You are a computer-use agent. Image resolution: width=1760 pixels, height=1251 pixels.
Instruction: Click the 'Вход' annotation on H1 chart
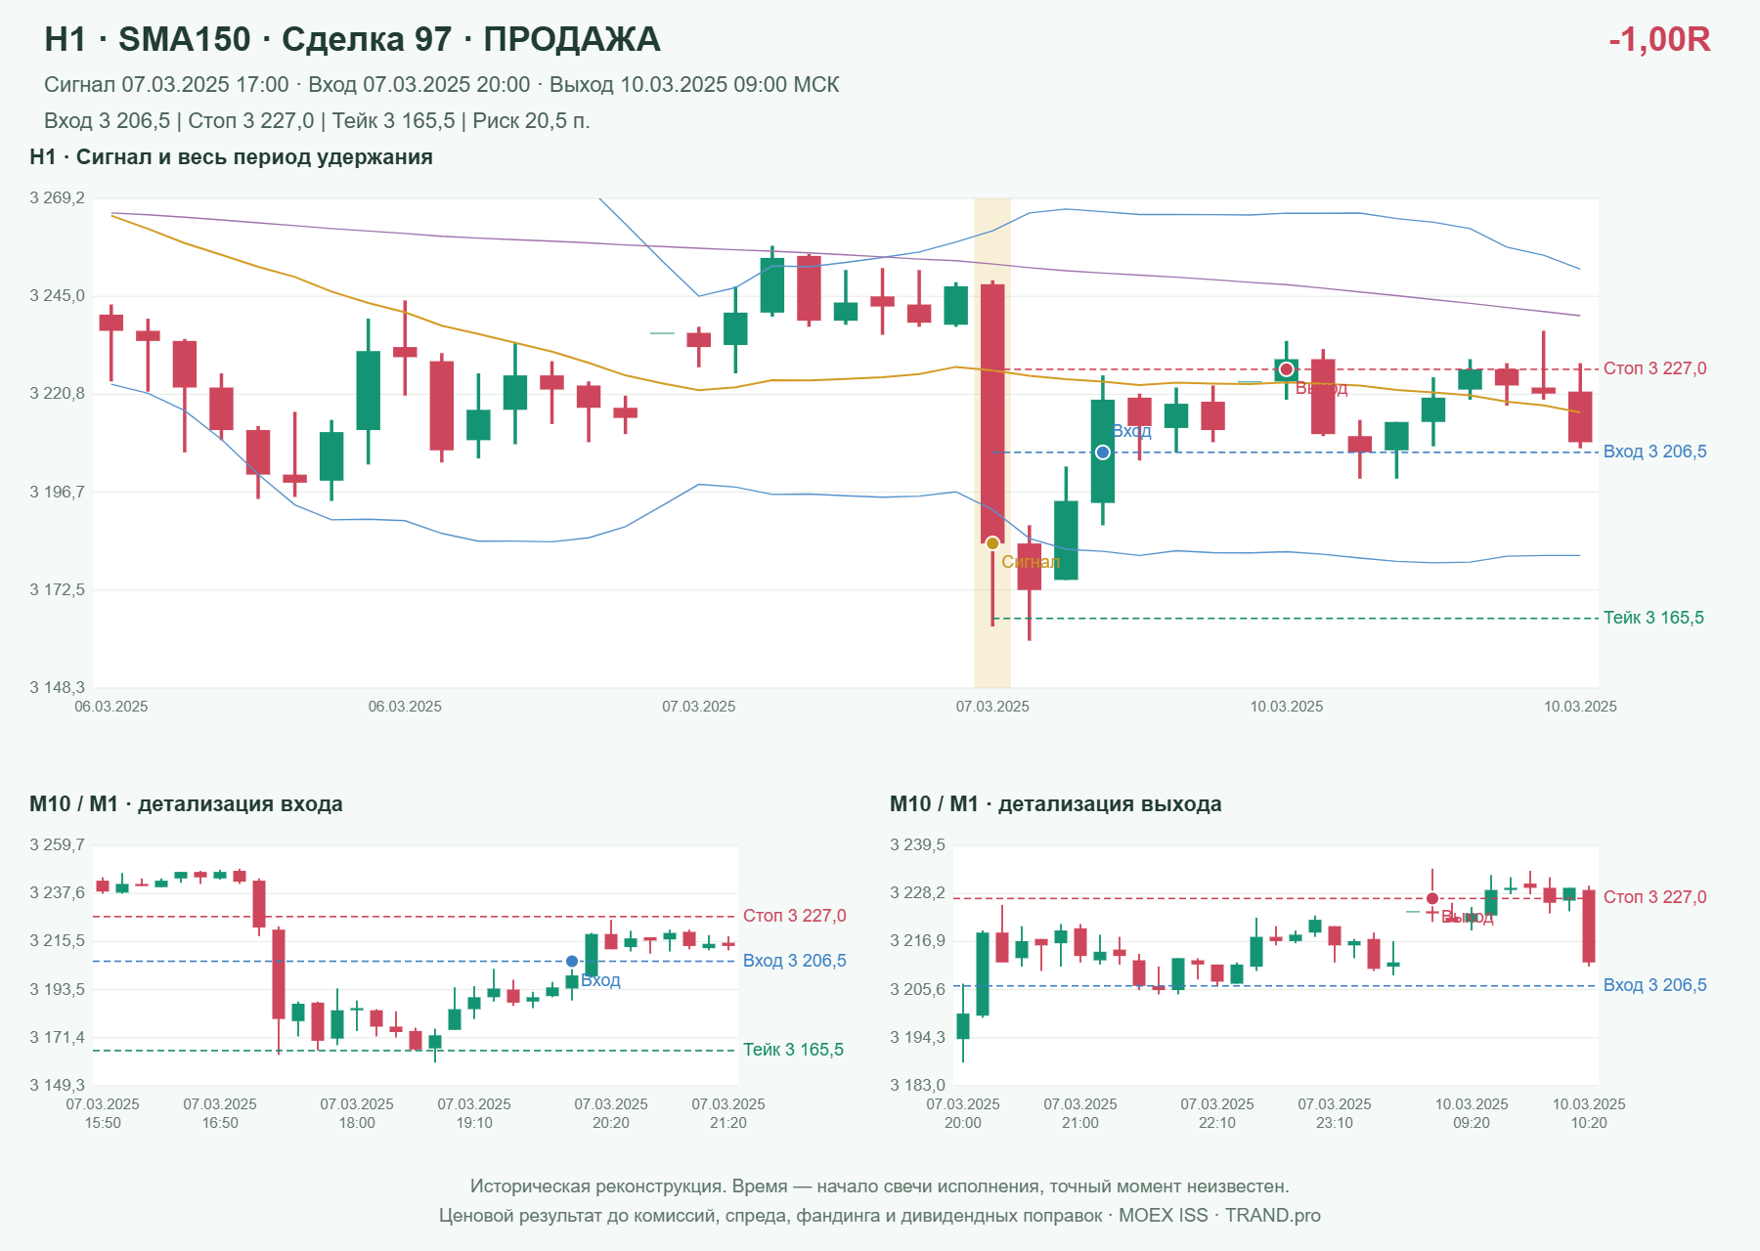click(x=1131, y=431)
